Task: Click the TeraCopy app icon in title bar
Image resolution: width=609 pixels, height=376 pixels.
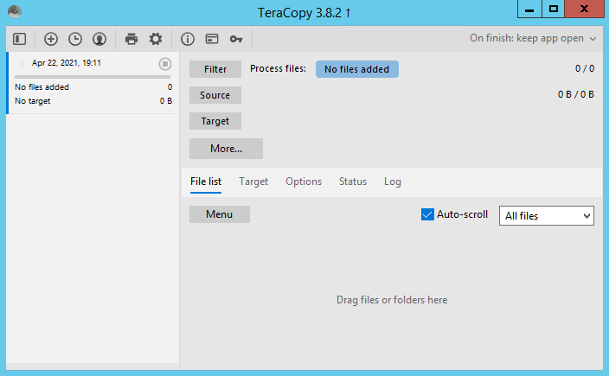Action: coord(15,11)
